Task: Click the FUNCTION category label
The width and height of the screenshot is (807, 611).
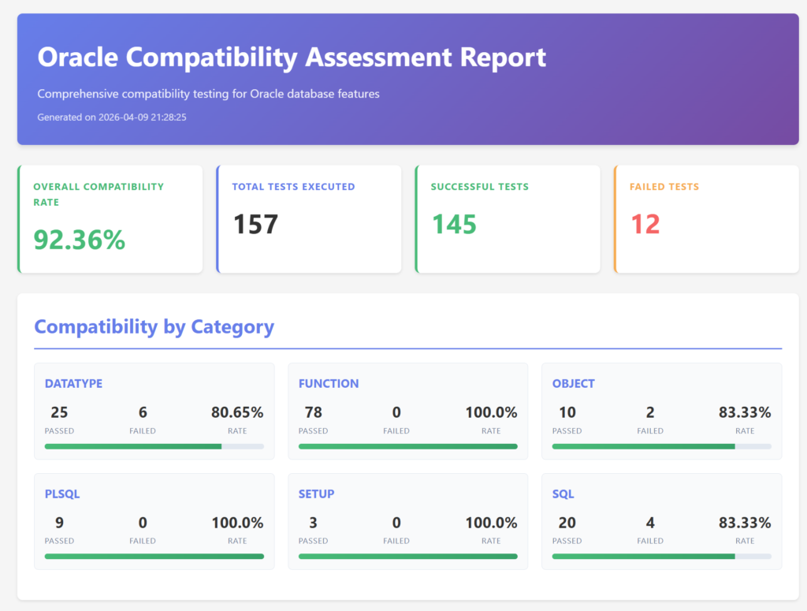Action: (329, 384)
